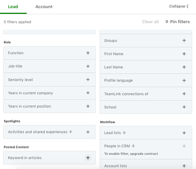
Task: Click Clear all filters link
Action: (150, 22)
